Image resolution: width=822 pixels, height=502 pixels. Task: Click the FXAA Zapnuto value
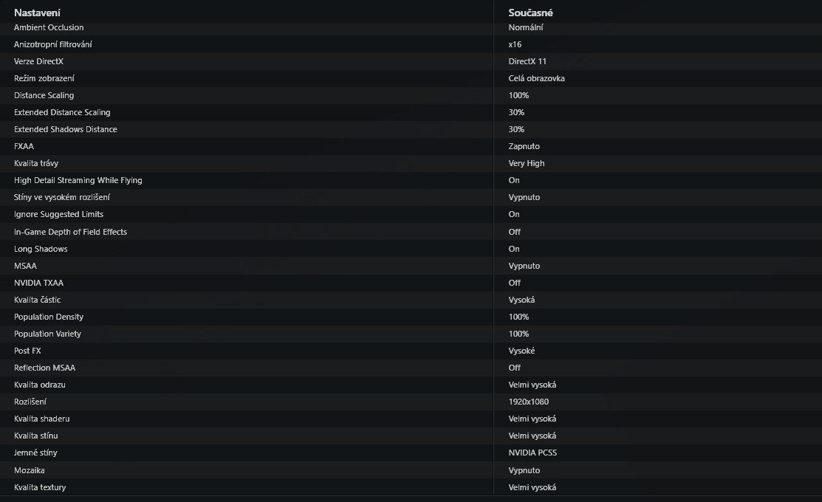tap(524, 146)
